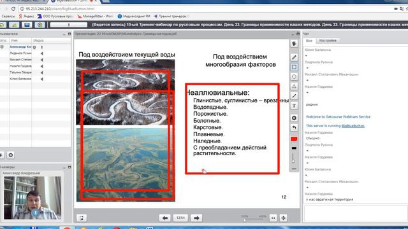
Task: Select the pencil drawing tool
Action: click(x=294, y=57)
